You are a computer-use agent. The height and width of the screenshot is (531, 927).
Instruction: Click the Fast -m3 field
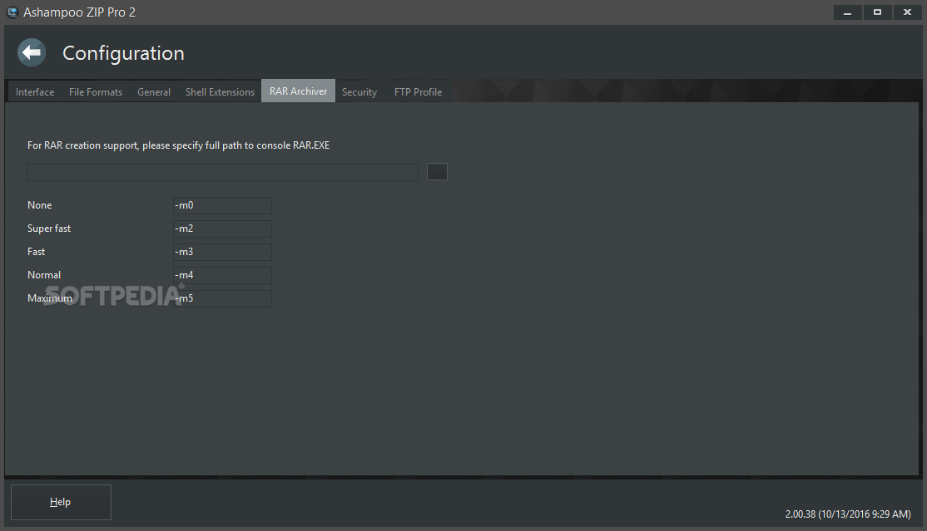[222, 252]
